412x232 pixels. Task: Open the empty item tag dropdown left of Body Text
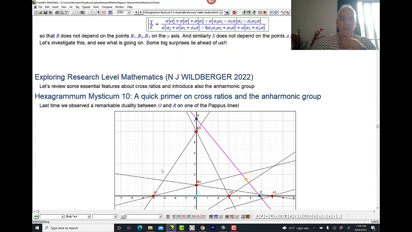(x=62, y=217)
